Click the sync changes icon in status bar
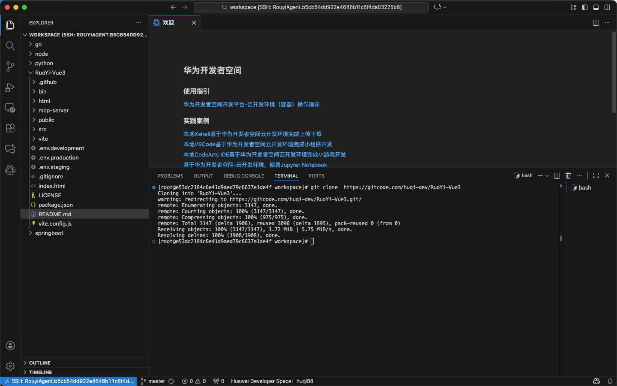Image resolution: width=617 pixels, height=386 pixels. [171, 381]
